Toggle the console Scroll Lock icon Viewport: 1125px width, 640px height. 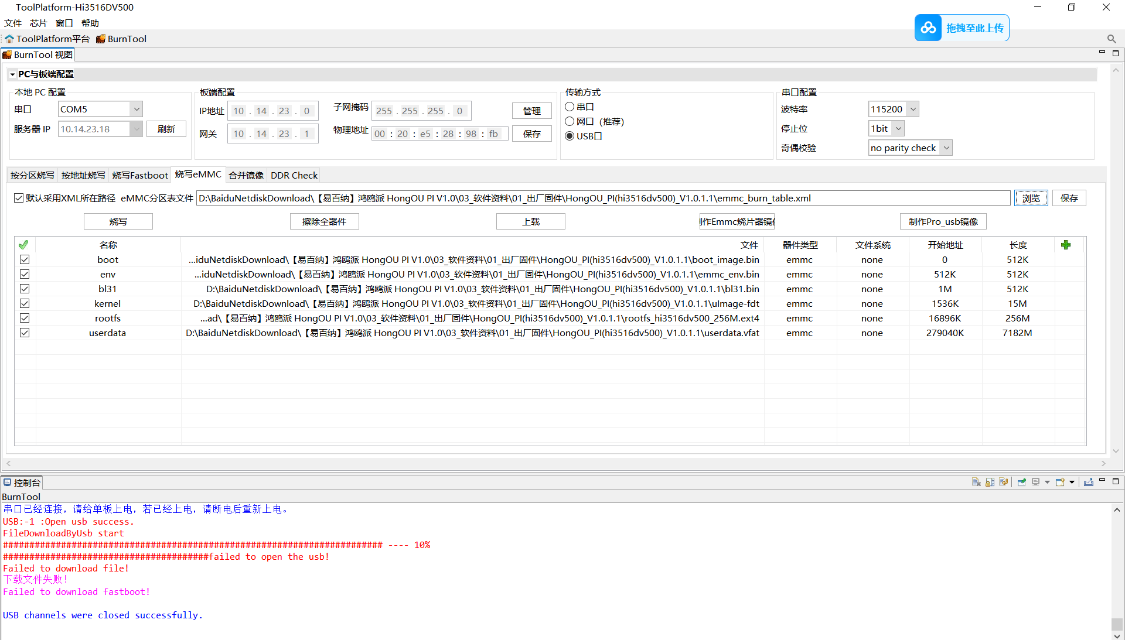(x=990, y=482)
